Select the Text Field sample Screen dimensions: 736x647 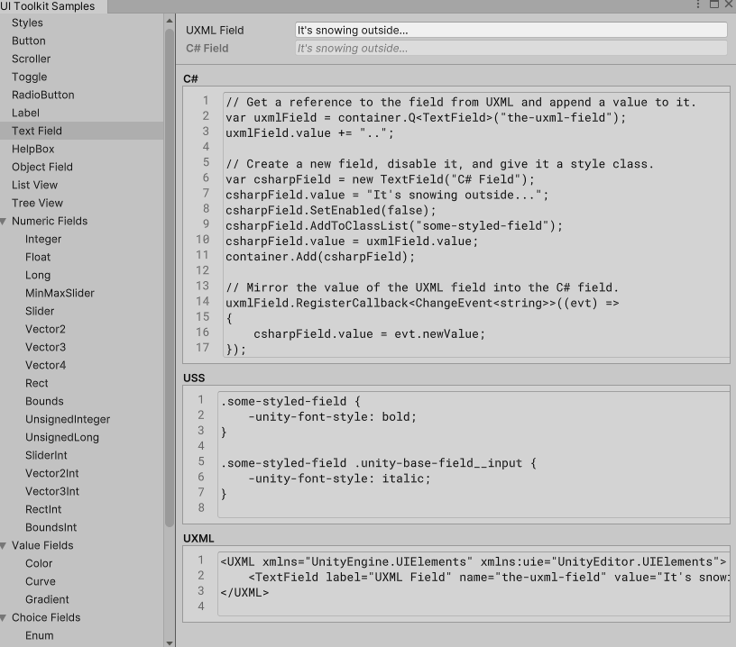pyautogui.click(x=82, y=131)
